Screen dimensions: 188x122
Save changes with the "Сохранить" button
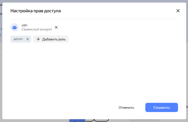[x=161, y=107]
